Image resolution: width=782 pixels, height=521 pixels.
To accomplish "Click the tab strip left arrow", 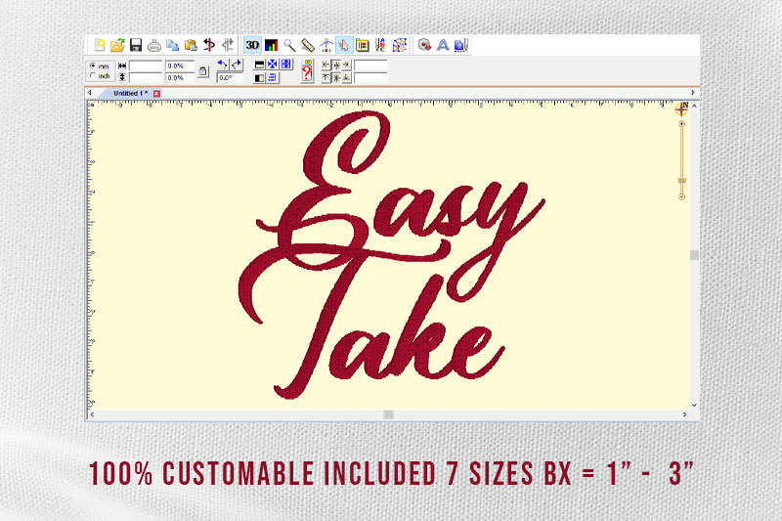I will [90, 92].
